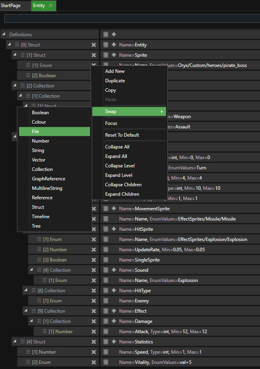Image resolution: width=260 pixels, height=369 pixels.
Task: Click the plus icon in the Definitions header
Action: [x=114, y=35]
